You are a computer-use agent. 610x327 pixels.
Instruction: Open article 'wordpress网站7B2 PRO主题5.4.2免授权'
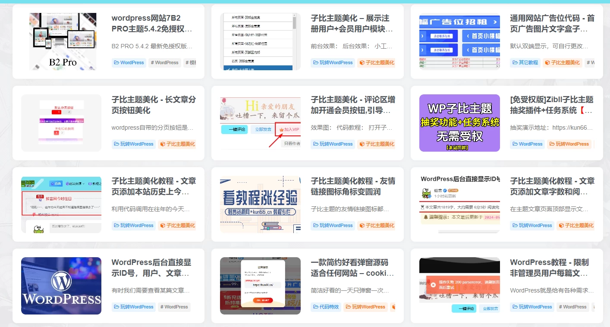point(151,24)
